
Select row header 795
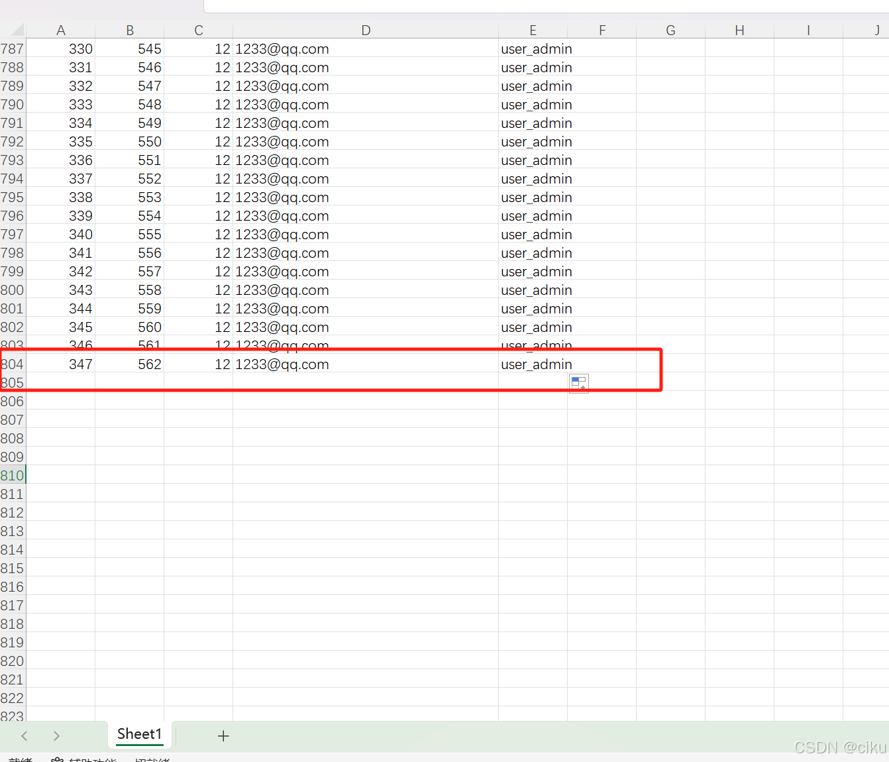pyautogui.click(x=13, y=197)
